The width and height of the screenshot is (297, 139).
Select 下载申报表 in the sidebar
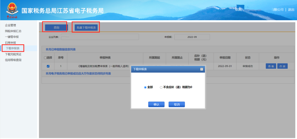tap(13, 48)
